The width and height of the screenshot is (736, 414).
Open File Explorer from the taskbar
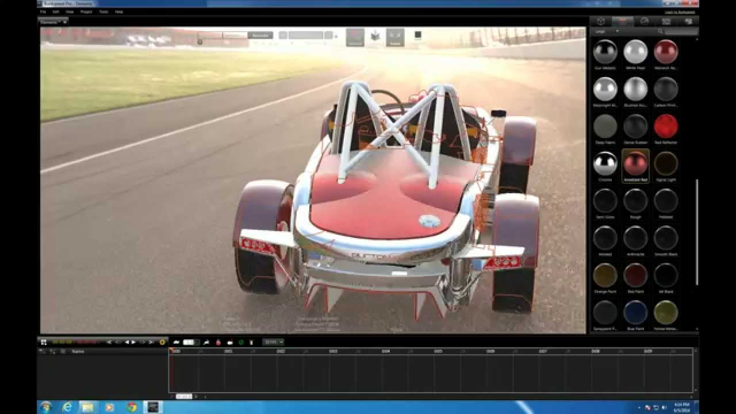pos(88,407)
